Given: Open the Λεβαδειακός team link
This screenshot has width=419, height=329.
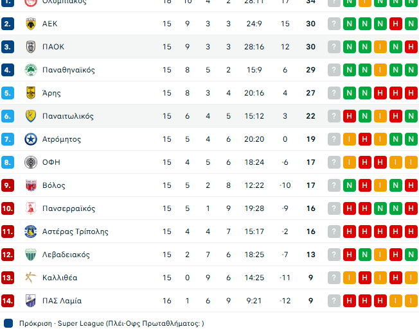Looking at the screenshot, I should pyautogui.click(x=66, y=255).
